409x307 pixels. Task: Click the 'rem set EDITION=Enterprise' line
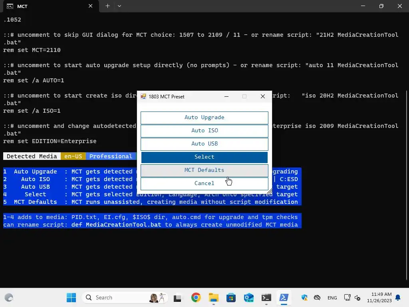click(50, 141)
